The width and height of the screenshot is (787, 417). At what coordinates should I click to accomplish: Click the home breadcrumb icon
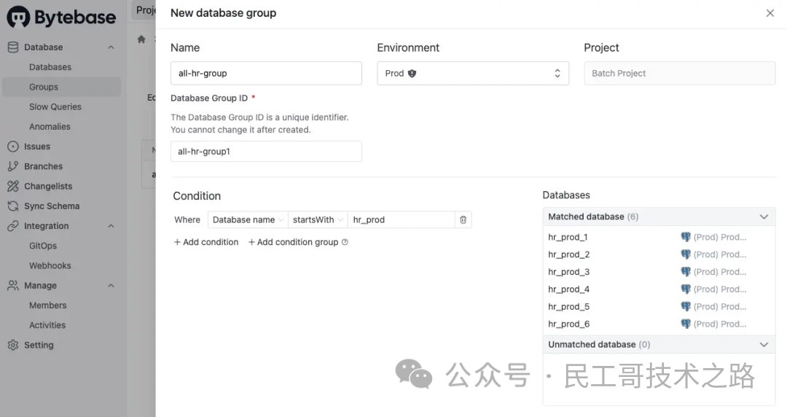141,39
